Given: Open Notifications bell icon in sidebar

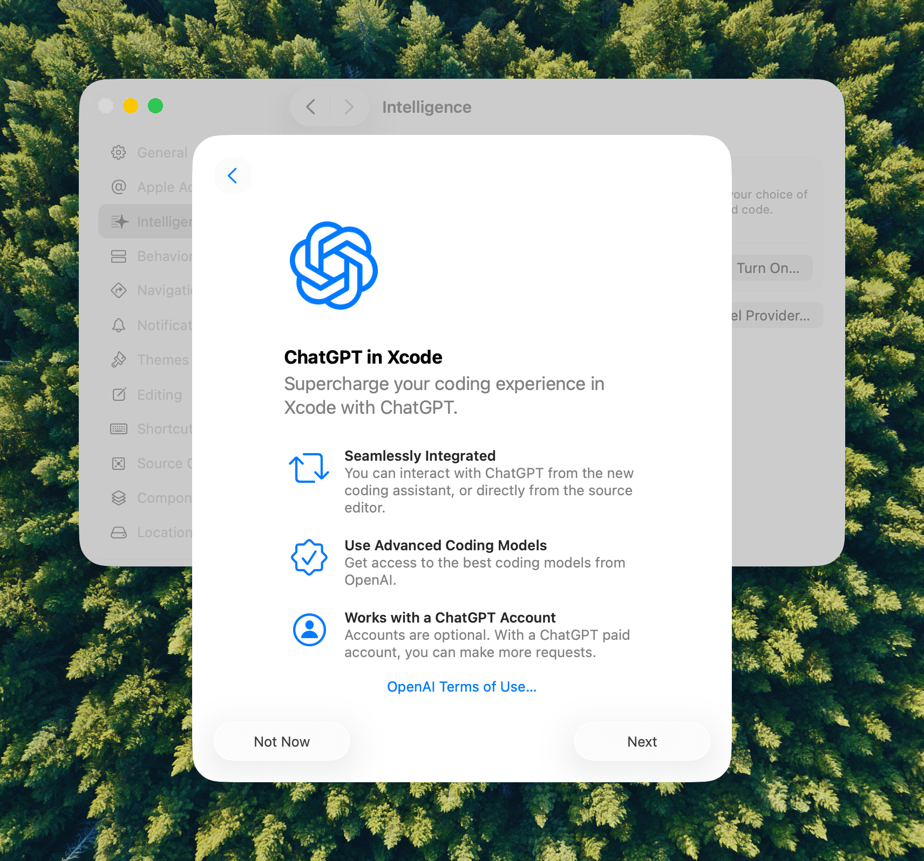Looking at the screenshot, I should click(119, 325).
